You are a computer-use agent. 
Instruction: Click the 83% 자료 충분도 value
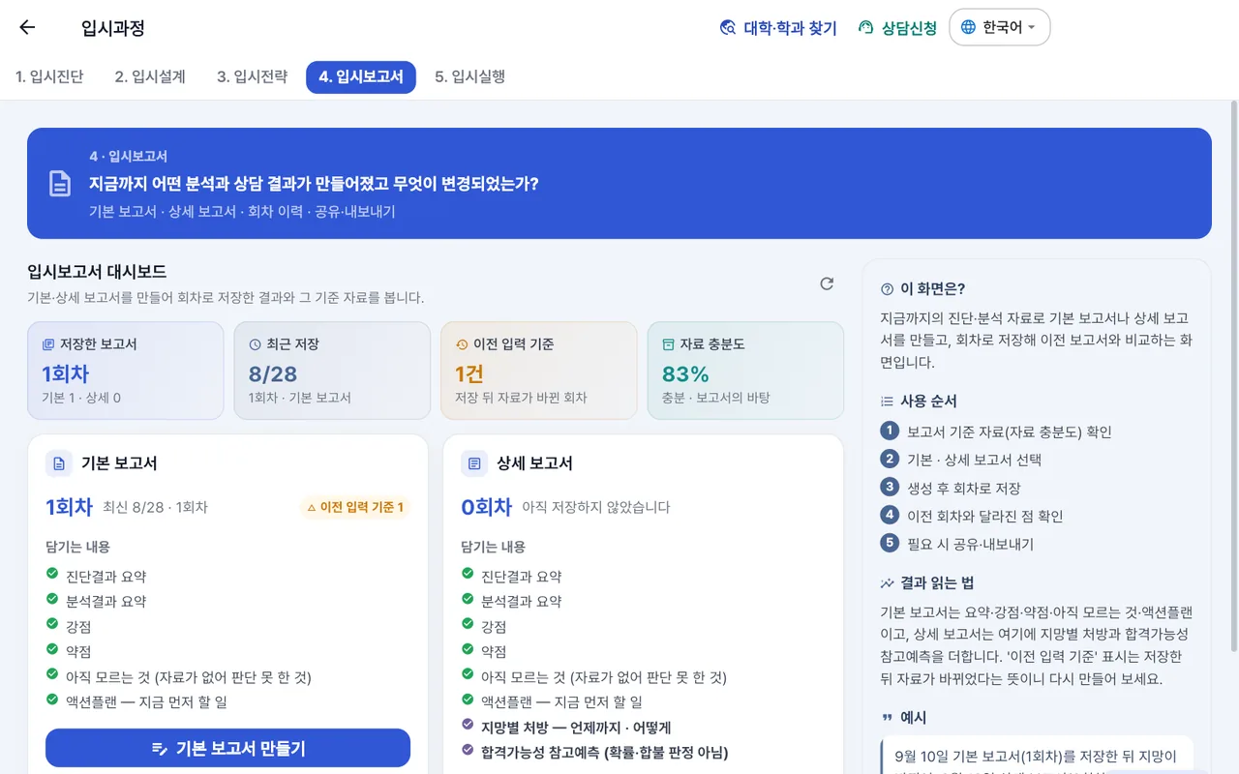685,374
